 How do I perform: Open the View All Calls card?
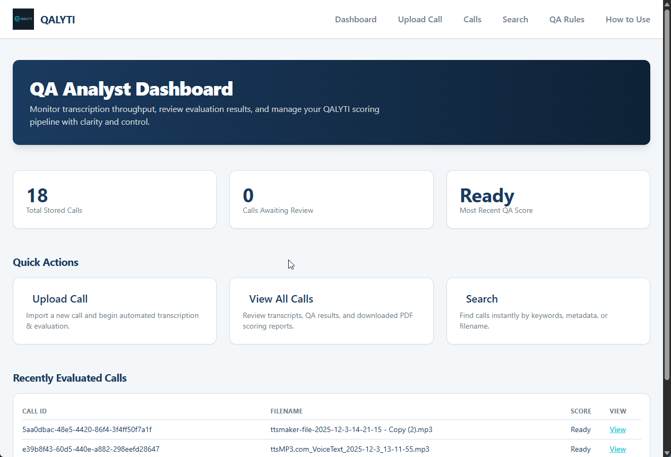331,311
